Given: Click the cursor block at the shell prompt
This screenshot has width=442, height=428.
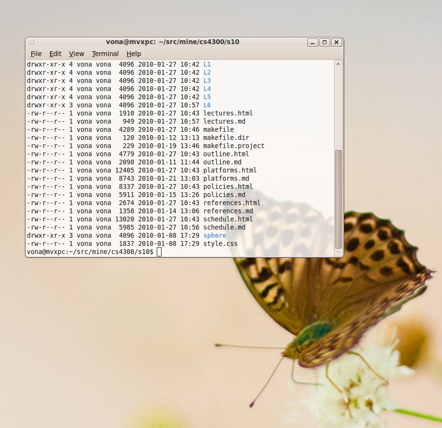Looking at the screenshot, I should pyautogui.click(x=159, y=252).
